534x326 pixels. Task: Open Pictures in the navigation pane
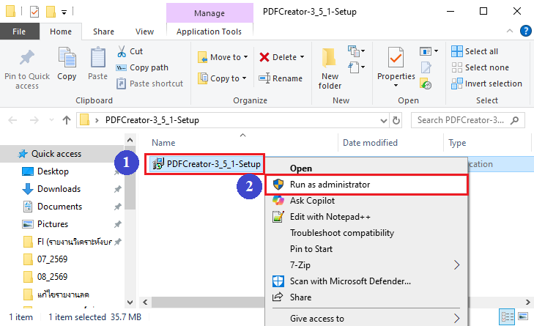53,224
